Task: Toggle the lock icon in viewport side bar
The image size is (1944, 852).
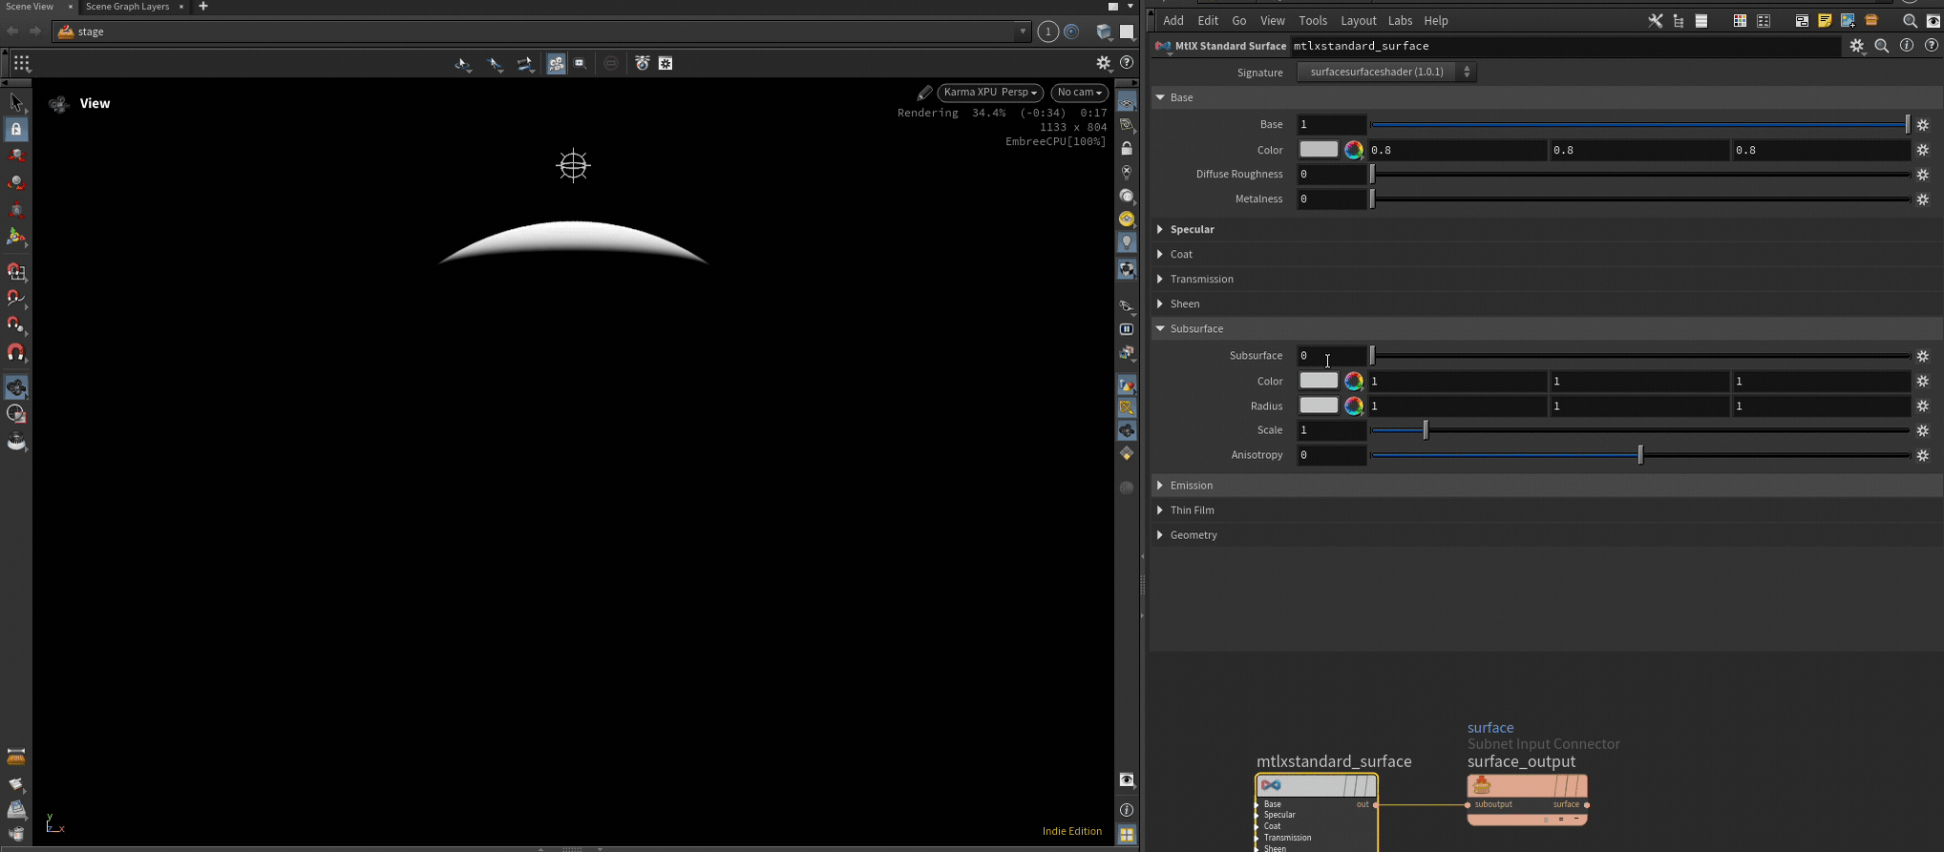Action: [1127, 149]
